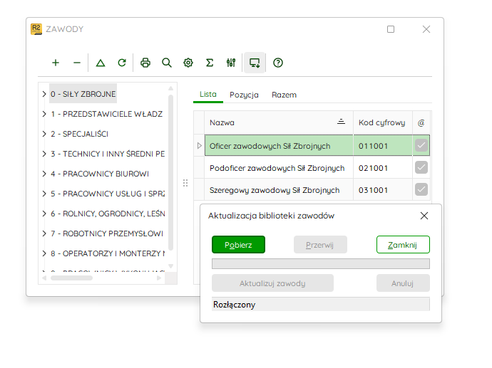Viewport: 492px width, 368px height.
Task: Click the minus icon to remove a record
Action: pyautogui.click(x=77, y=63)
